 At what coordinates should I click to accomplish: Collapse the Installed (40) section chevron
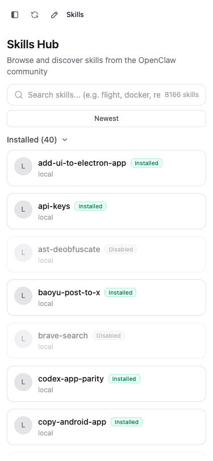pos(65,140)
